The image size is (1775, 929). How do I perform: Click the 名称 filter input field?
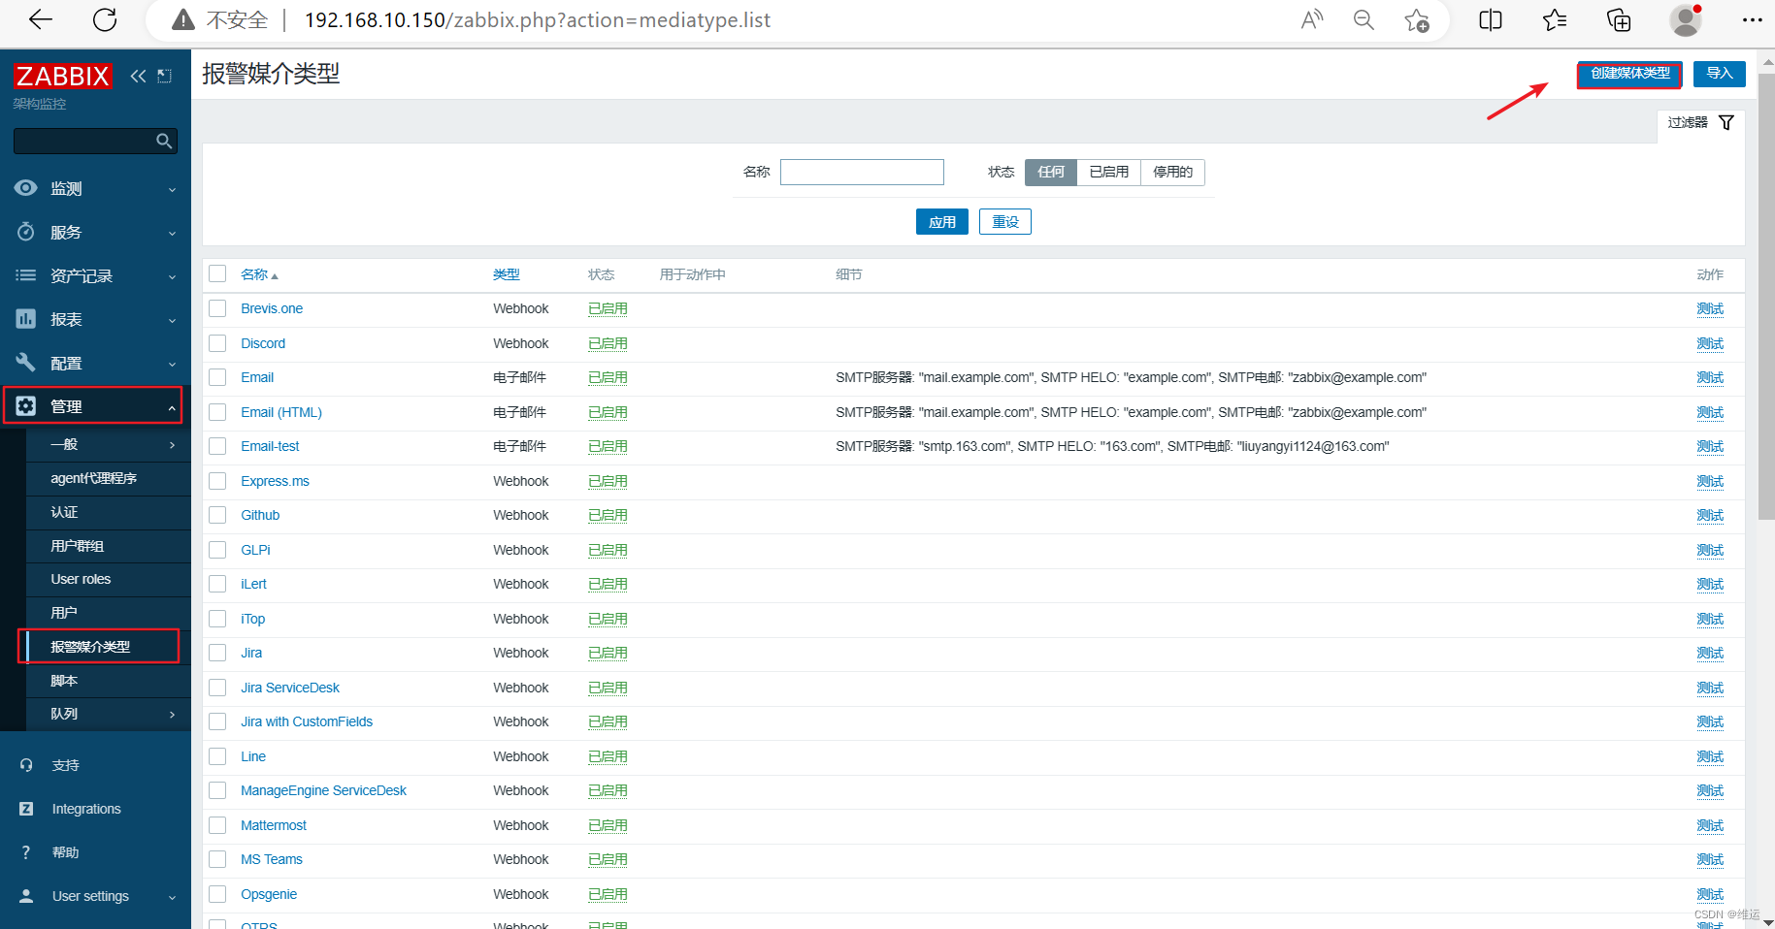tap(862, 172)
